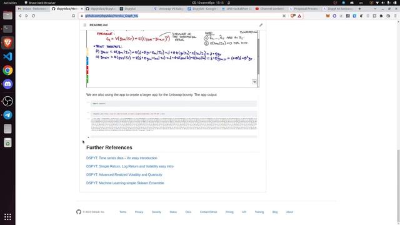The width and height of the screenshot is (400, 225).
Task: Click the expand icon on embedded whiteboard image
Action: [254, 82]
